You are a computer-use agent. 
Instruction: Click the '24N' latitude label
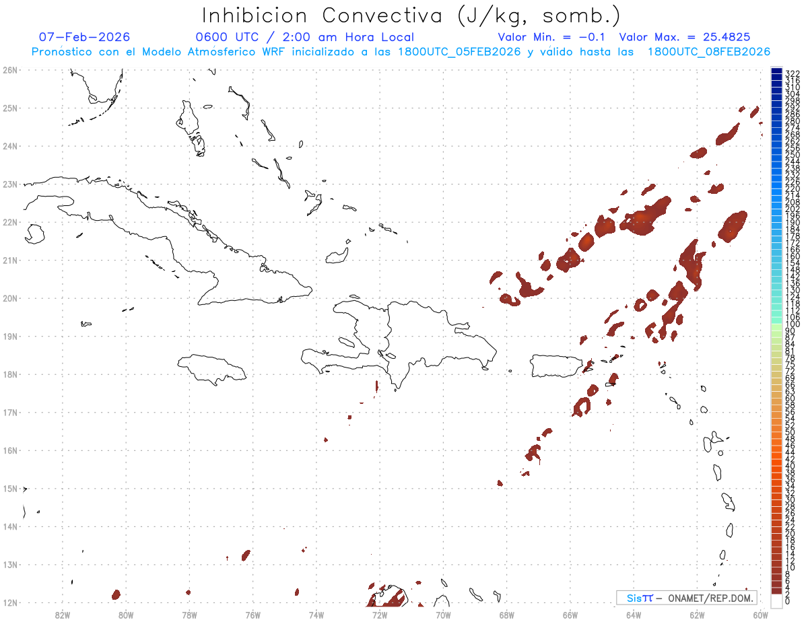[10, 146]
